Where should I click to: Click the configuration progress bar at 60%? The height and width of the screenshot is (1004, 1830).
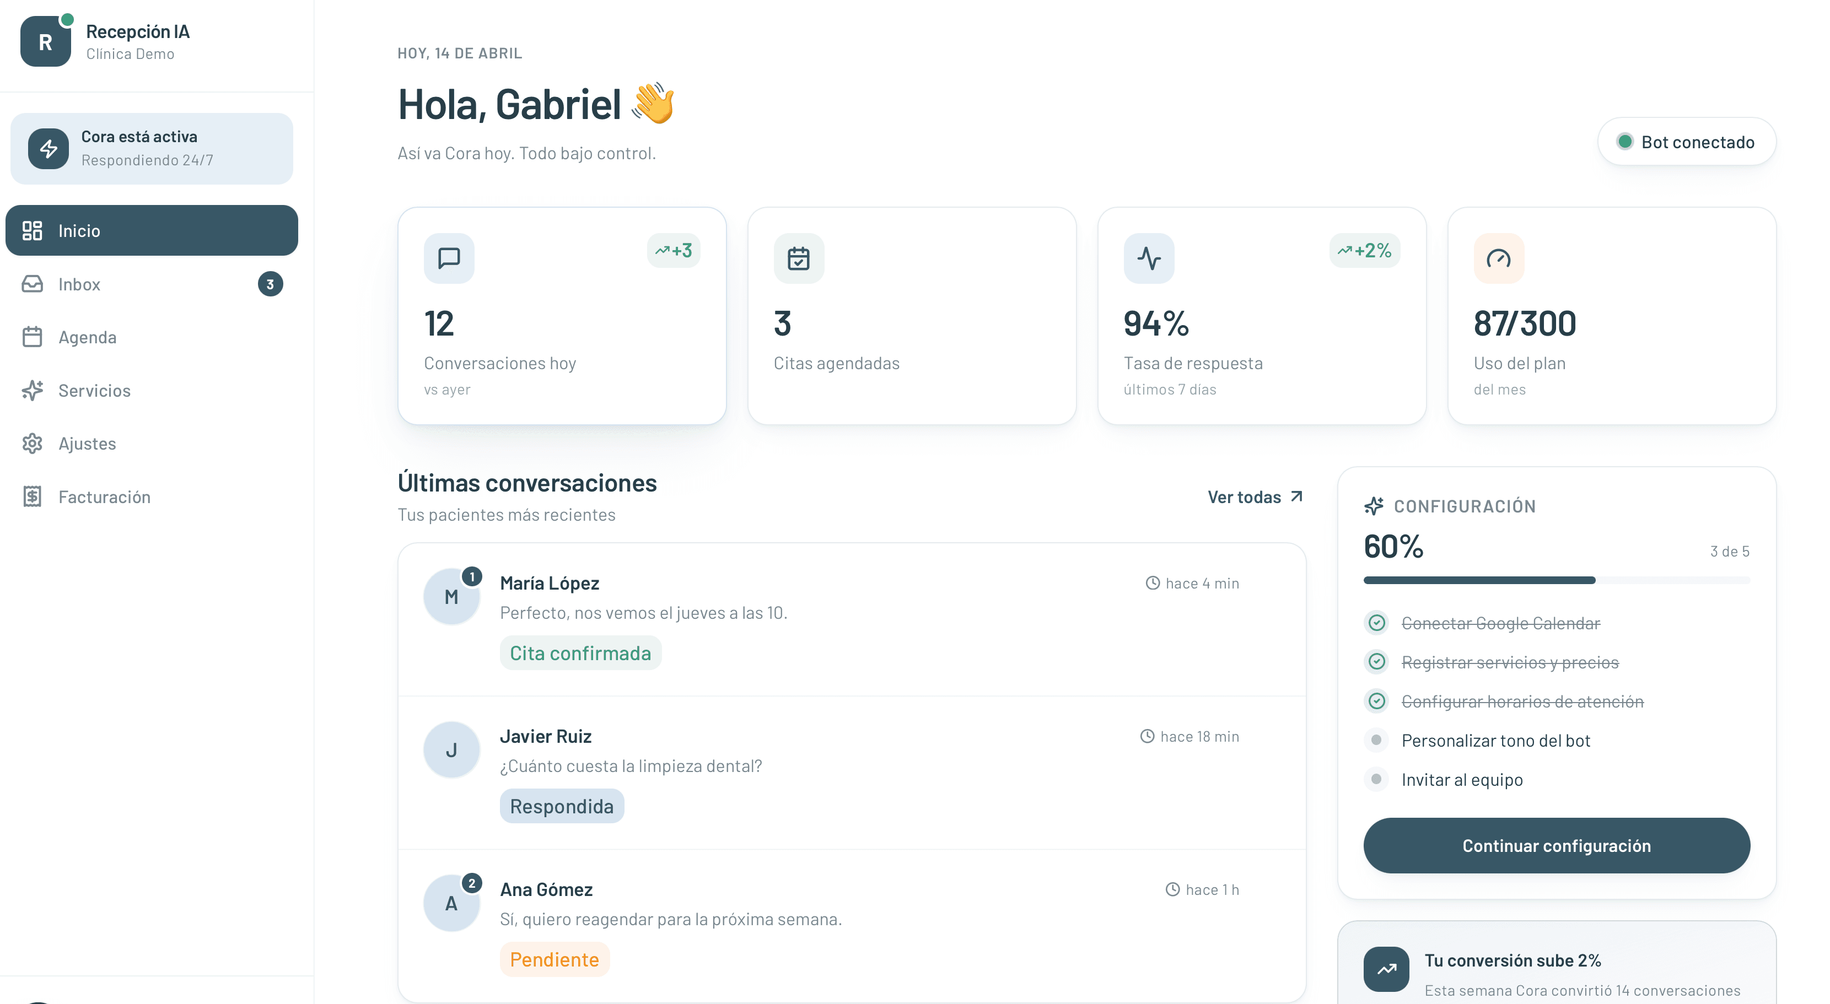(x=1557, y=581)
